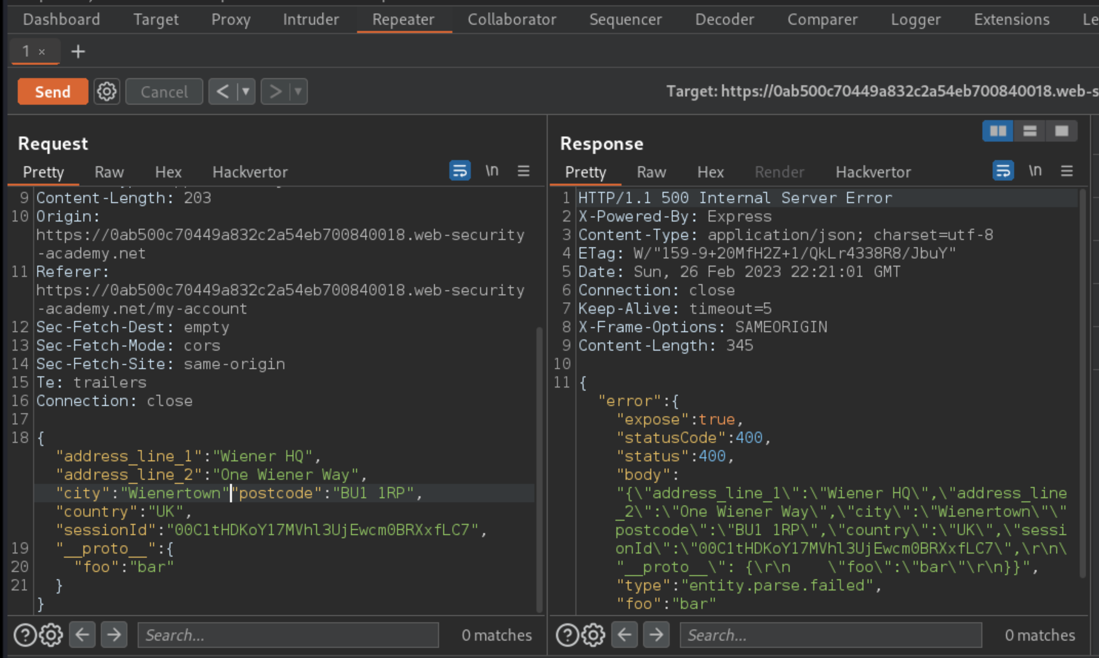Toggle non-printable characters (\n) in Request pane
The image size is (1099, 658).
(x=492, y=171)
